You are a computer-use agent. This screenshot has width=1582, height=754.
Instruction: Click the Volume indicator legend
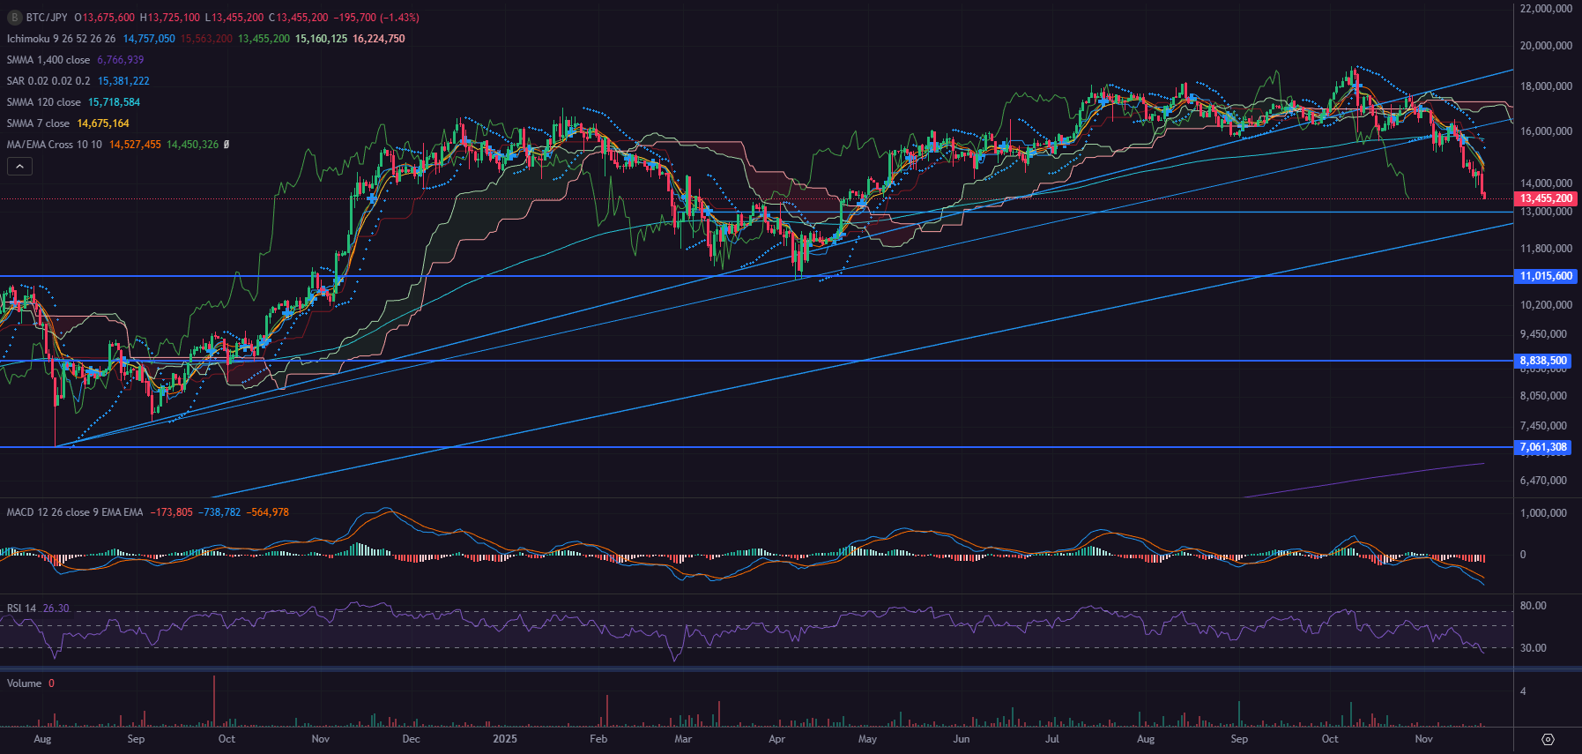(24, 683)
